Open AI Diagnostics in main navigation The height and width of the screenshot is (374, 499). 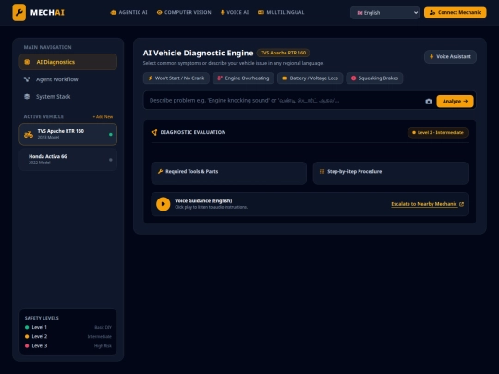(68, 62)
